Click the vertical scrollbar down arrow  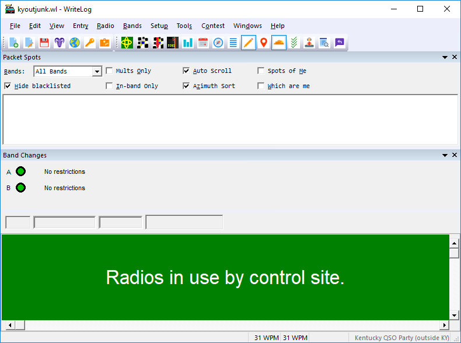coord(454,316)
